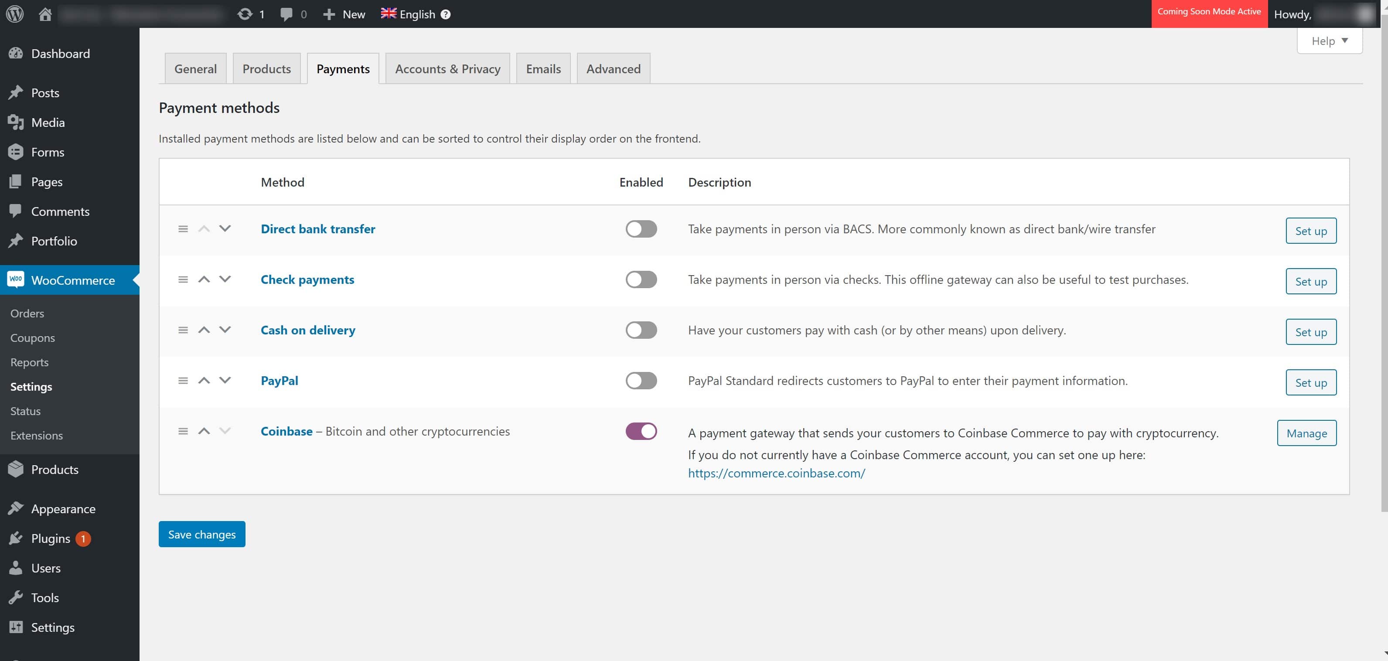This screenshot has width=1388, height=661.
Task: Open Extensions submenu item
Action: pos(37,435)
